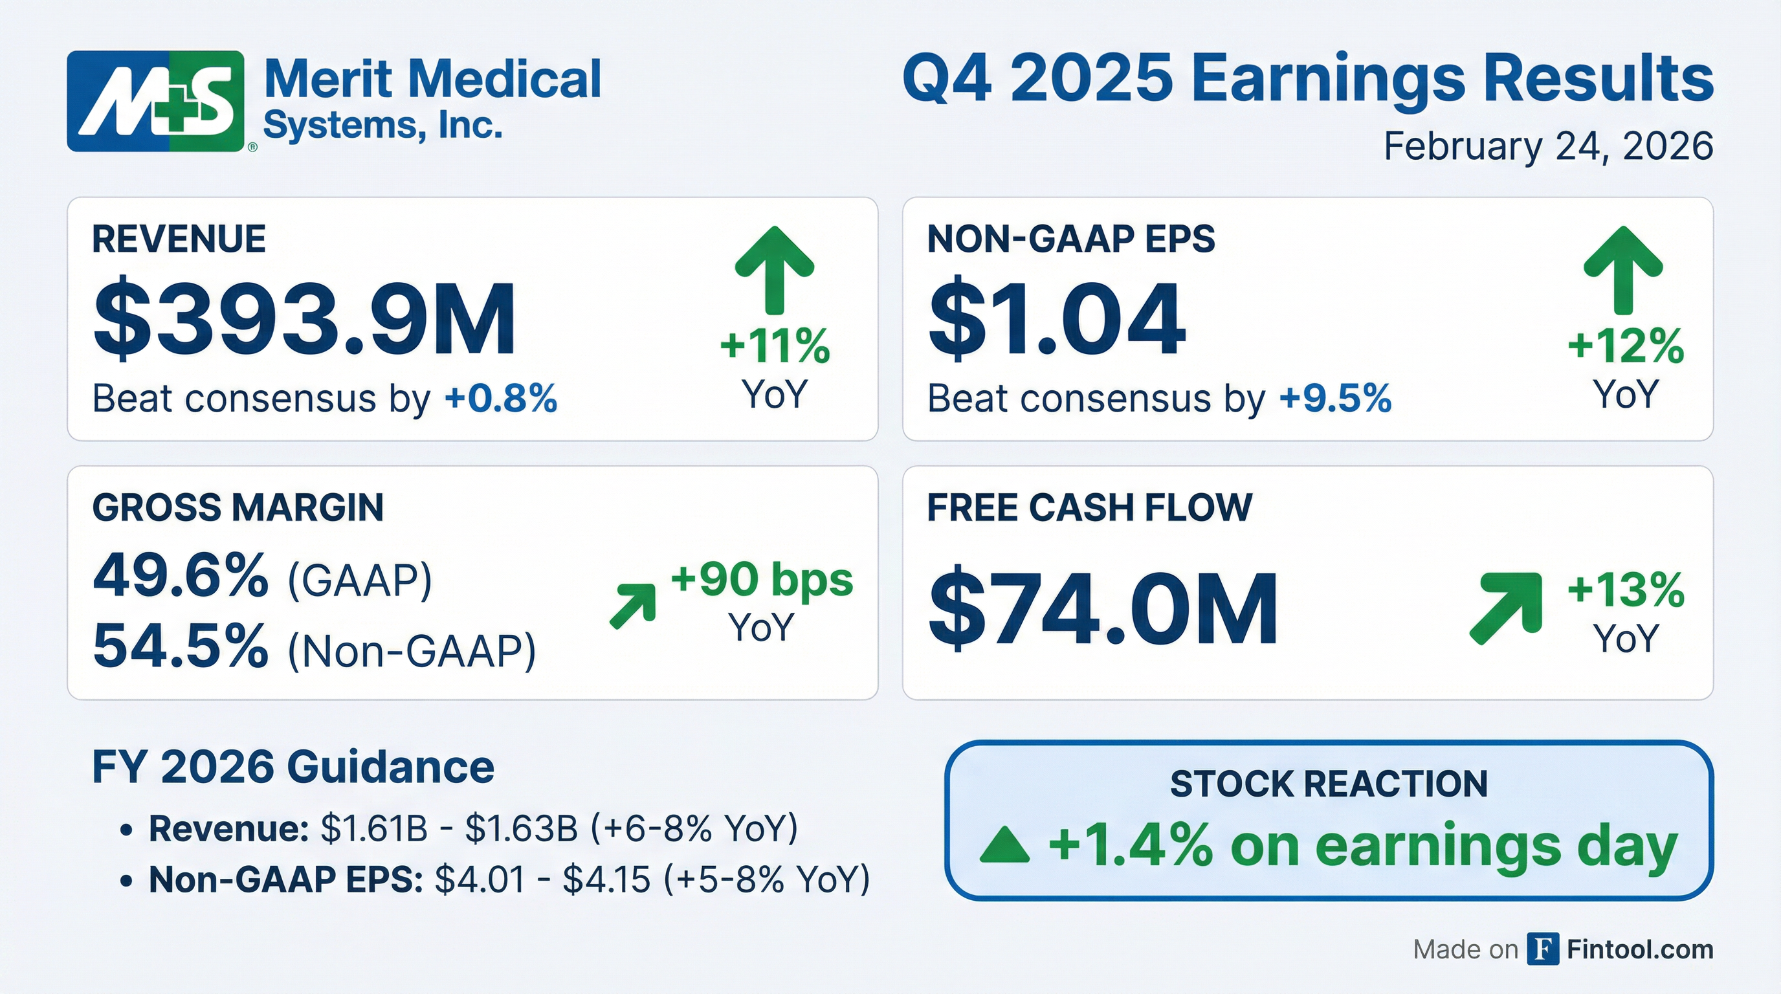Click the FY 2026 Guidance heading
Viewport: 1781px width, 994px height.
coord(293,768)
